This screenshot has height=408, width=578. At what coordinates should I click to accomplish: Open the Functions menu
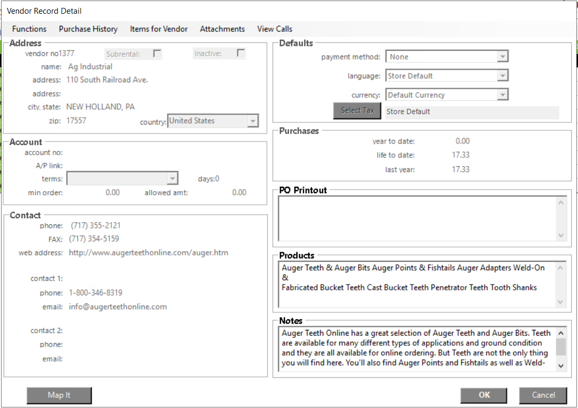point(29,29)
